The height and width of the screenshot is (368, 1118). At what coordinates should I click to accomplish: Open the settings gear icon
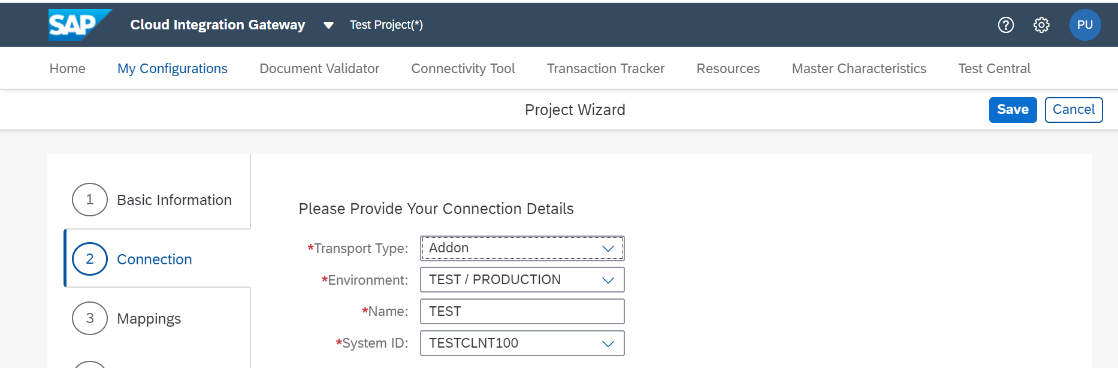(1041, 25)
